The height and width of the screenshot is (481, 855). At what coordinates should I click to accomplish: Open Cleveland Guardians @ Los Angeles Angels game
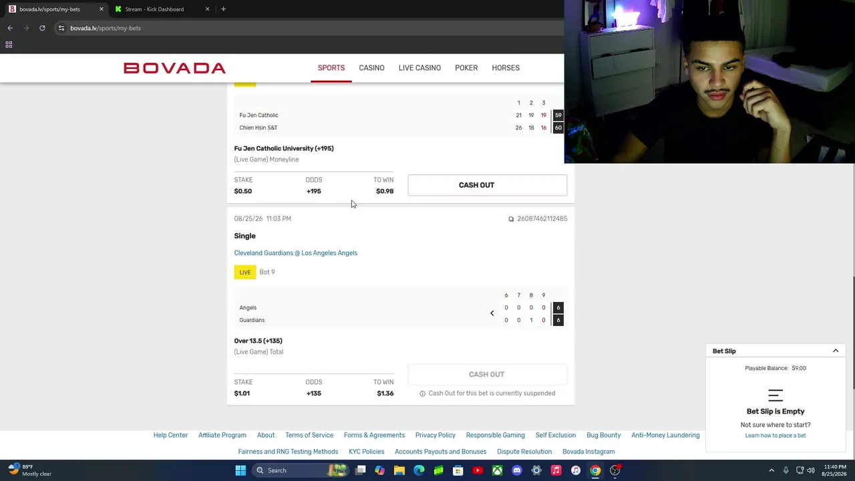coord(296,253)
